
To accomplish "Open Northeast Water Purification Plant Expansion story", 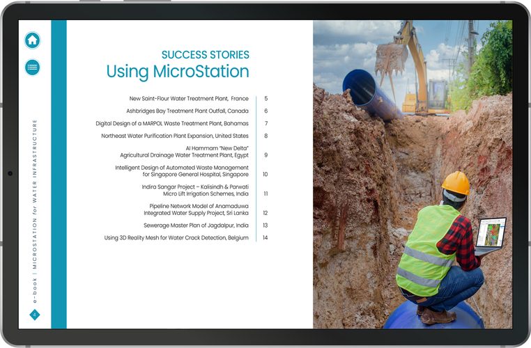I will pyautogui.click(x=175, y=136).
